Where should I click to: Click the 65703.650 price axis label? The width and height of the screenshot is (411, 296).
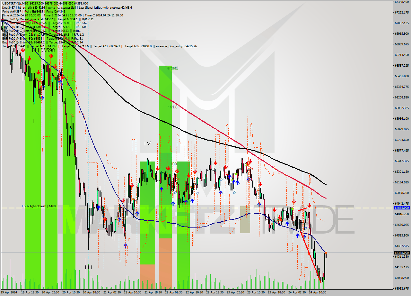tap(402, 140)
